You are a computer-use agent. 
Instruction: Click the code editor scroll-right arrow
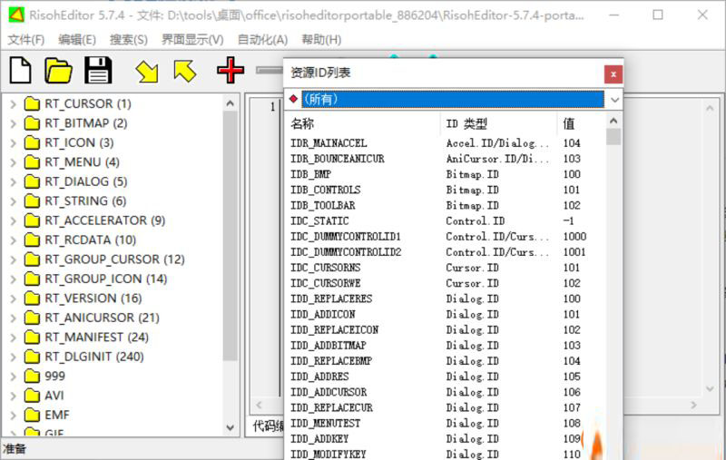click(x=693, y=406)
